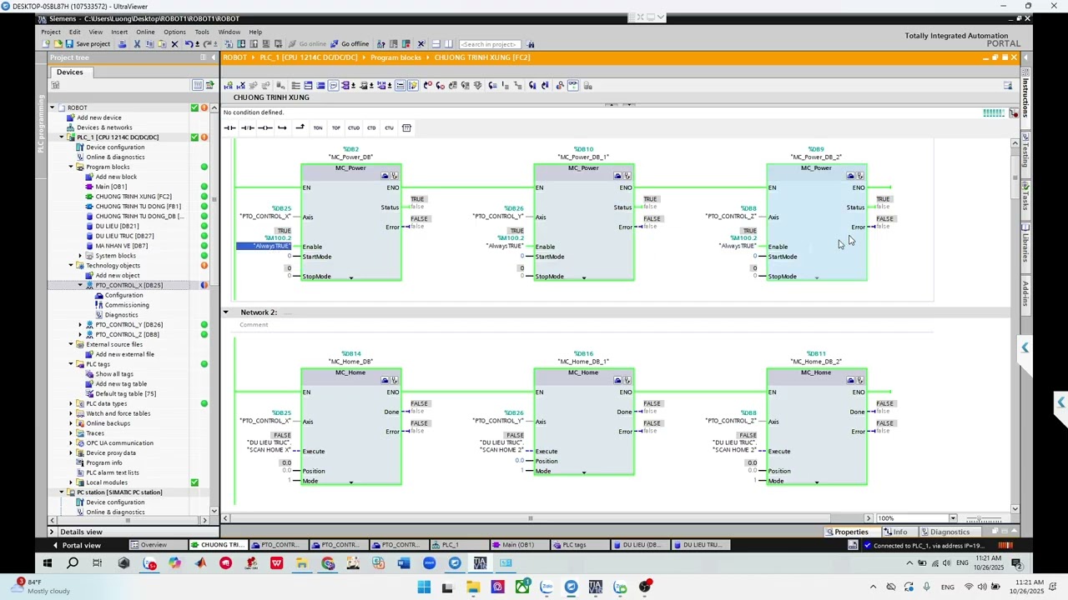
Task: Click the host Windows Start button
Action: [424, 587]
